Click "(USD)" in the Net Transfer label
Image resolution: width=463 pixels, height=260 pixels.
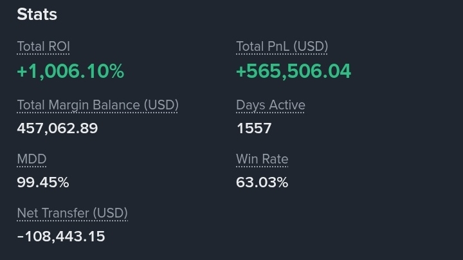(x=110, y=213)
